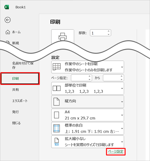Increase 部数 copies with up arrow
This screenshot has height=161, width=150.
point(109,31)
